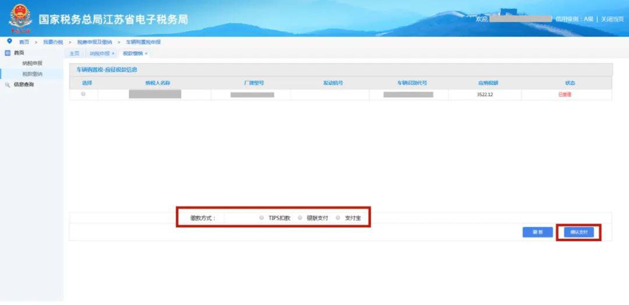Click the 缴款方式 label
629x305 pixels.
[203, 218]
